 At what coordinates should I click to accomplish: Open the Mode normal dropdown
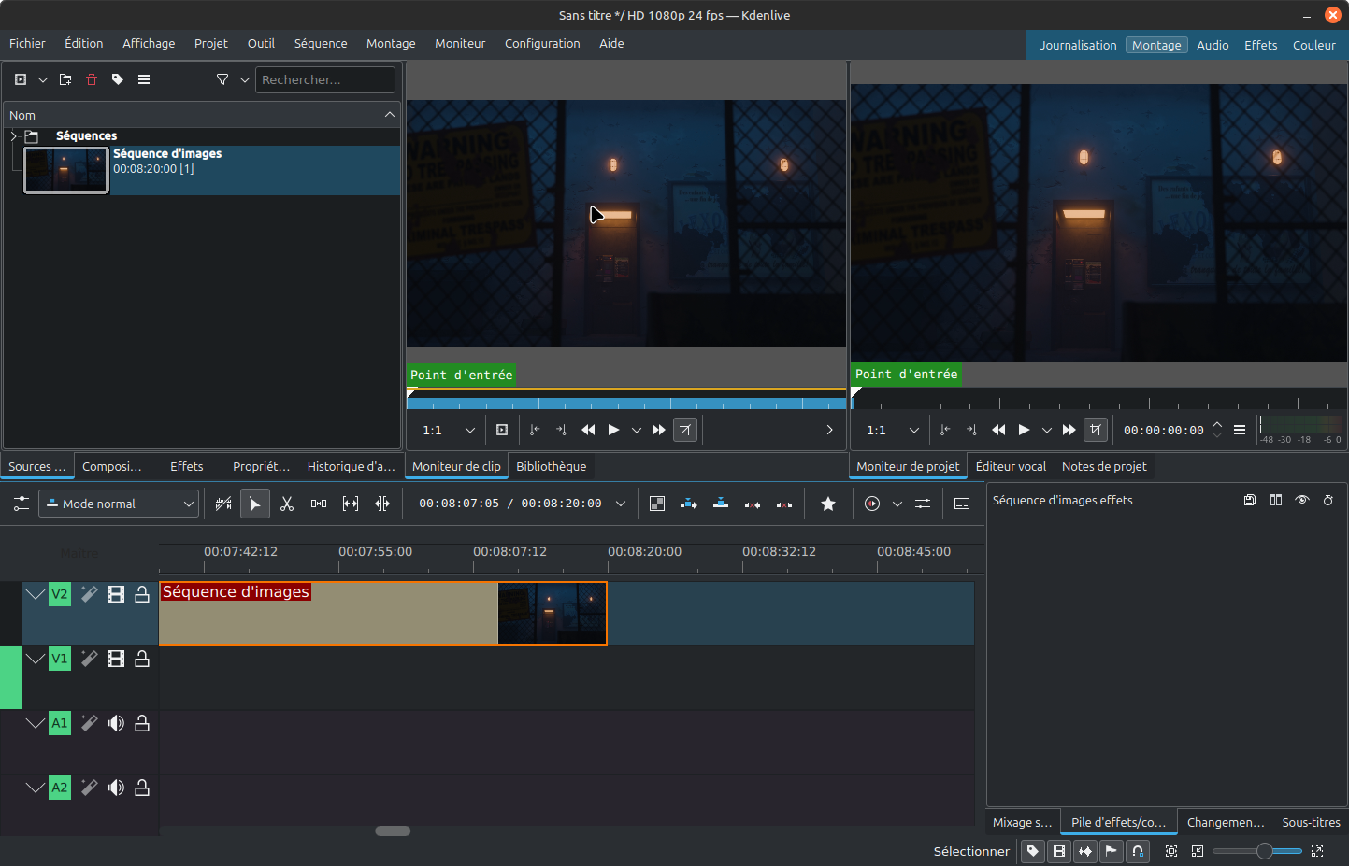click(x=119, y=504)
